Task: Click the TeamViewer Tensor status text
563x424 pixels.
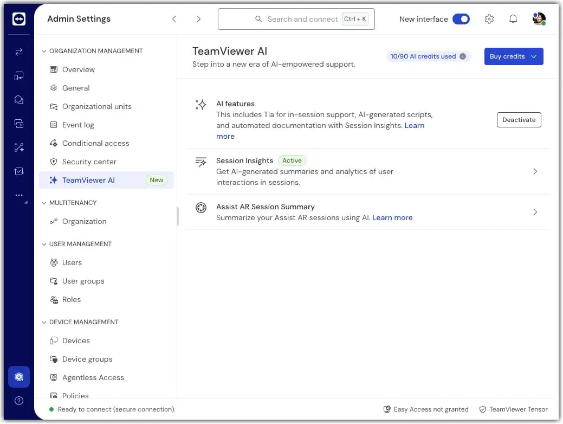Action: click(x=518, y=409)
